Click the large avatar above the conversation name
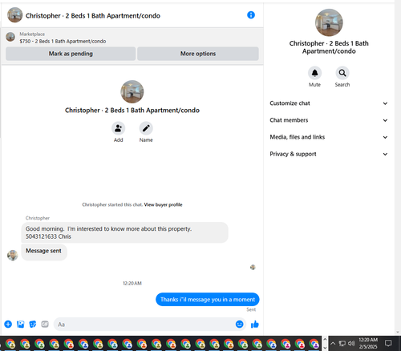Screen dimensions: 401x351 (x=132, y=91)
